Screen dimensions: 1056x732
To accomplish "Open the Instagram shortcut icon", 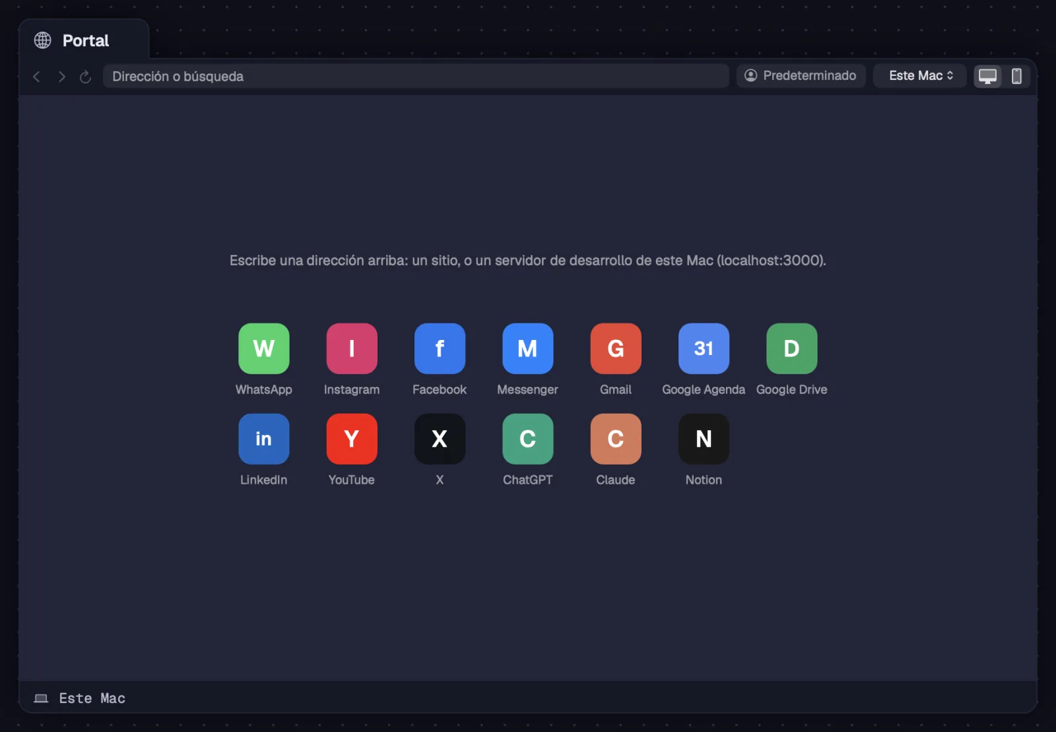I will point(352,349).
